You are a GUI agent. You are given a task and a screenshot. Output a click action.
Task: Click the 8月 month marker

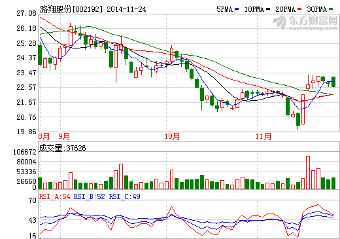tap(44, 137)
